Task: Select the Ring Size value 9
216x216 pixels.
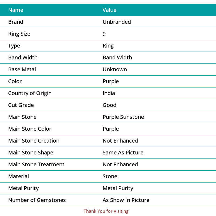Action: 104,34
